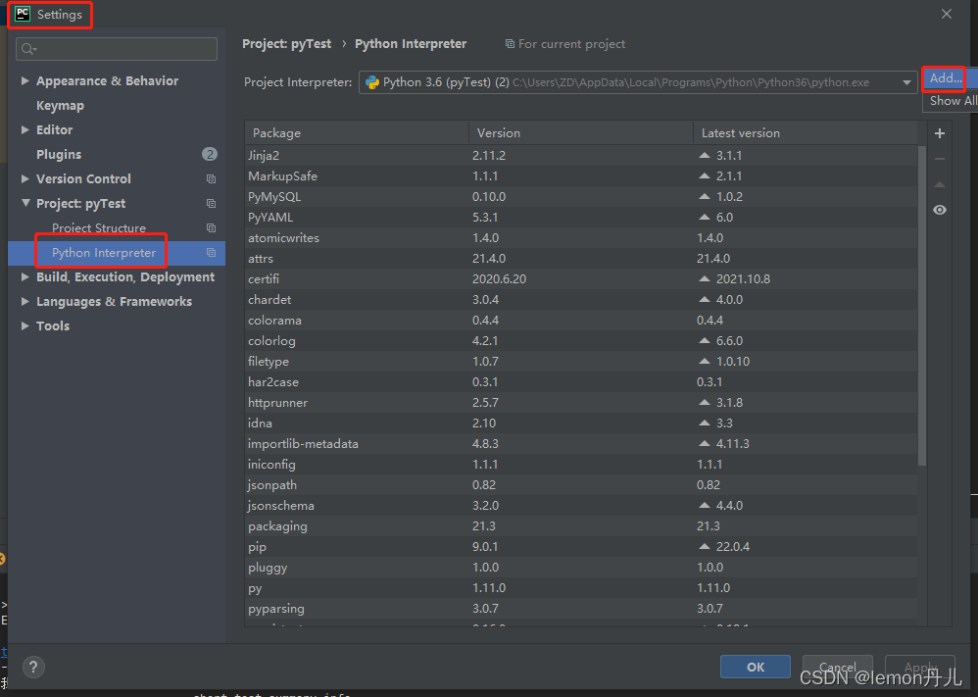Click the search magnifier icon

pyautogui.click(x=28, y=49)
